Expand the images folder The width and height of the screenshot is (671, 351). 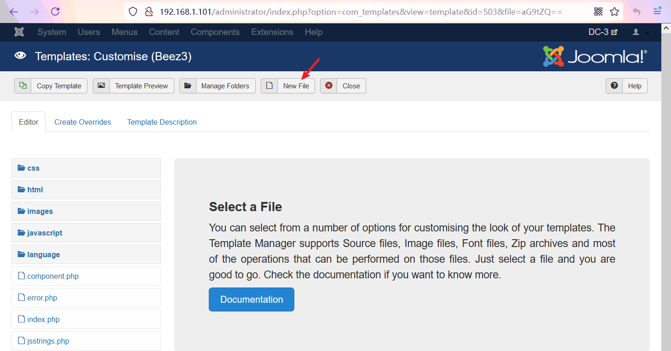click(x=86, y=211)
